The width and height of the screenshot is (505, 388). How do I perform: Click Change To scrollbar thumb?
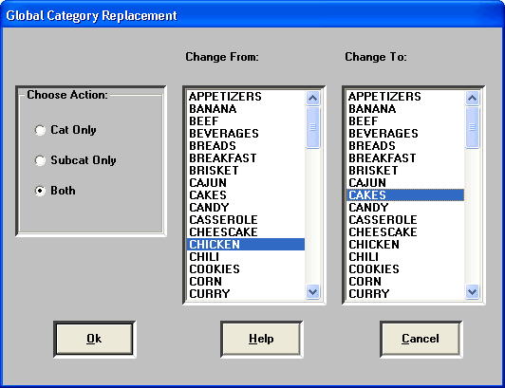[472, 127]
